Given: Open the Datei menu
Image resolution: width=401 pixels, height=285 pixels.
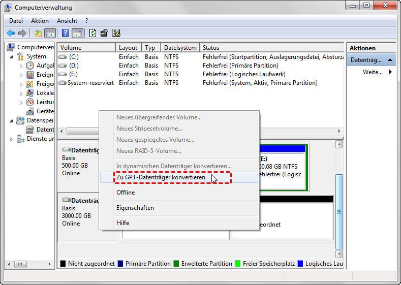Looking at the screenshot, I should 16,21.
